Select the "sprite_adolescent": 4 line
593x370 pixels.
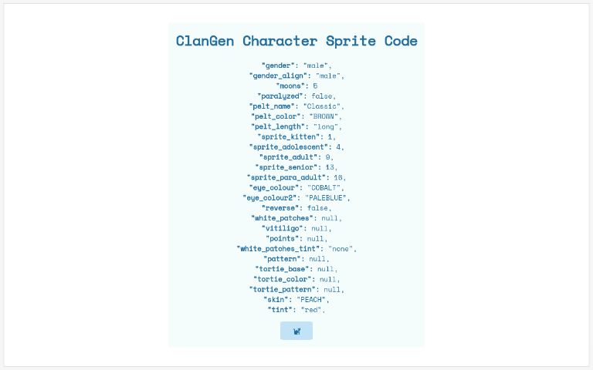tap(296, 147)
